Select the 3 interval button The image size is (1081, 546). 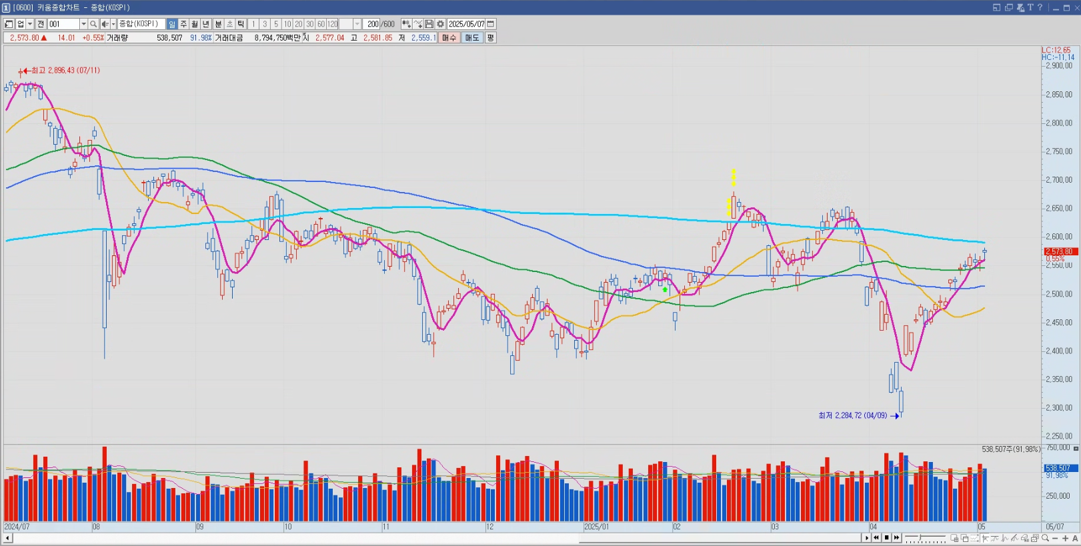265,24
